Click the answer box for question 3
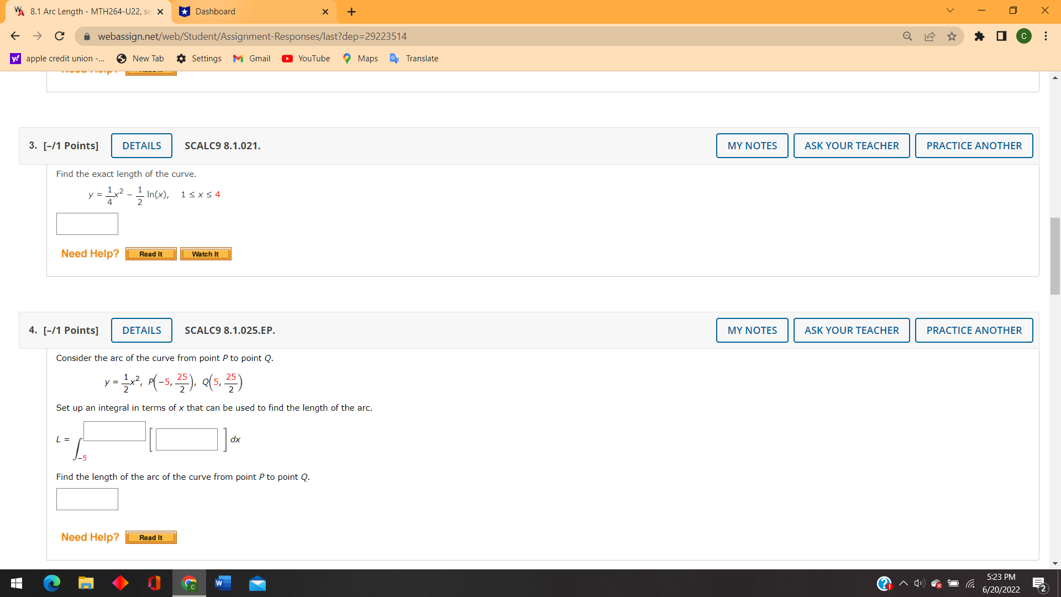Viewport: 1061px width, 597px height. pyautogui.click(x=87, y=224)
